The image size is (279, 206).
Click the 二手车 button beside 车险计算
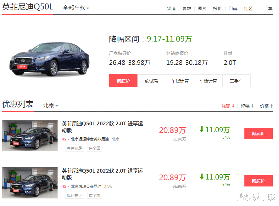point(237,81)
